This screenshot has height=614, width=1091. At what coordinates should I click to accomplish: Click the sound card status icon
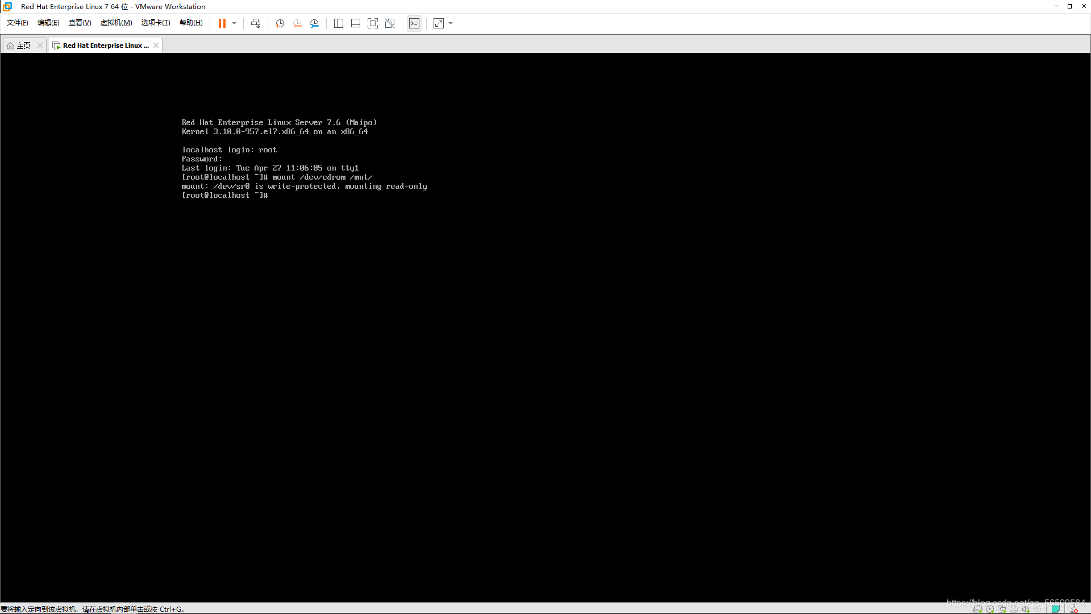(x=1026, y=609)
